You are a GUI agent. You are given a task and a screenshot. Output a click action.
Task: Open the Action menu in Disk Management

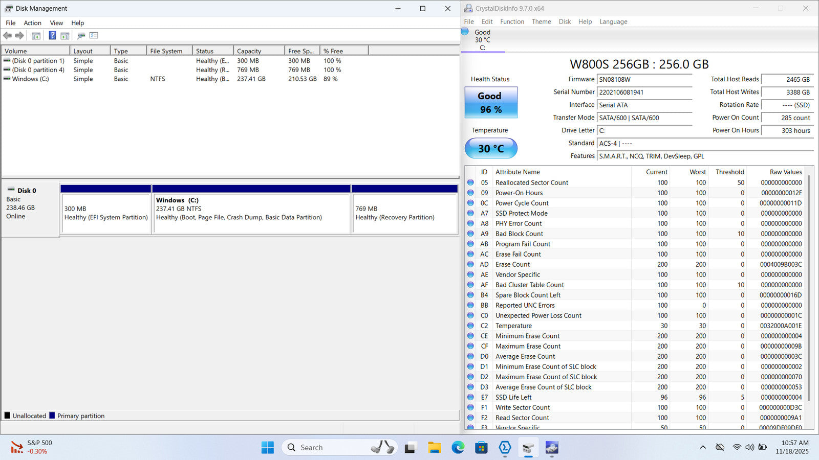(32, 23)
